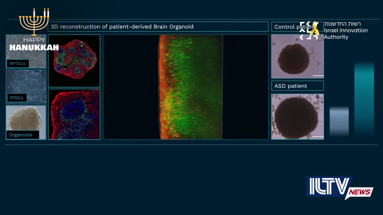Click the taller teal chart bar

[x=364, y=99]
